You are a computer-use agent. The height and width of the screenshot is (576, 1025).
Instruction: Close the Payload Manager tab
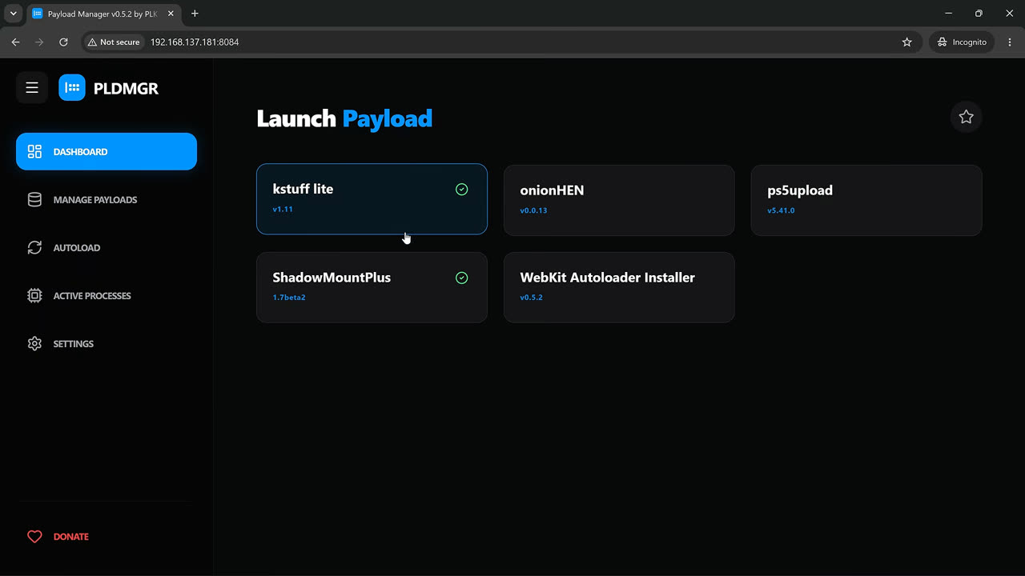[171, 14]
